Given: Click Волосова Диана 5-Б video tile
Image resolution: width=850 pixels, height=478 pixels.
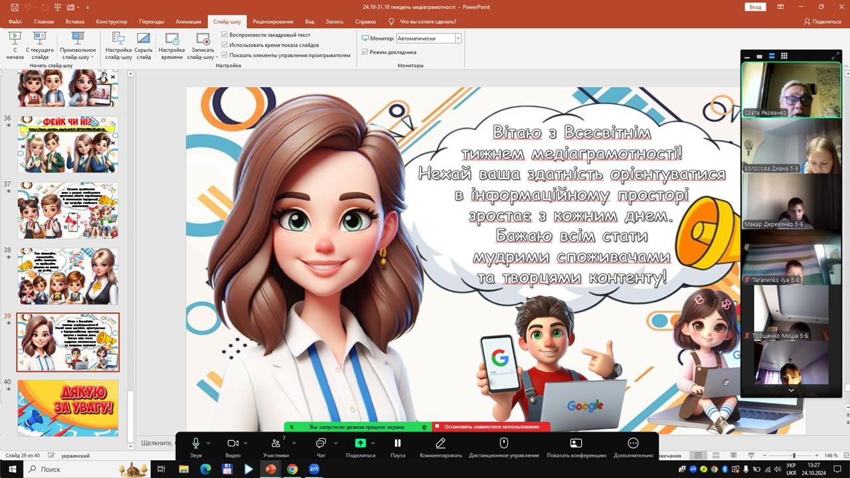Looking at the screenshot, I should (791, 146).
